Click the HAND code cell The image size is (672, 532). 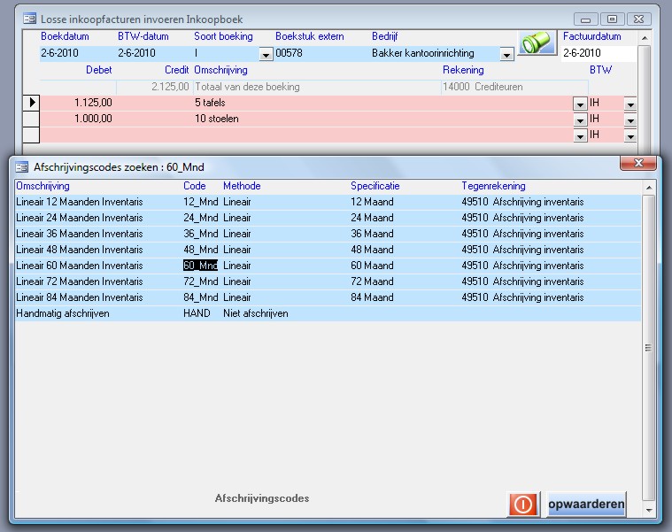click(197, 313)
